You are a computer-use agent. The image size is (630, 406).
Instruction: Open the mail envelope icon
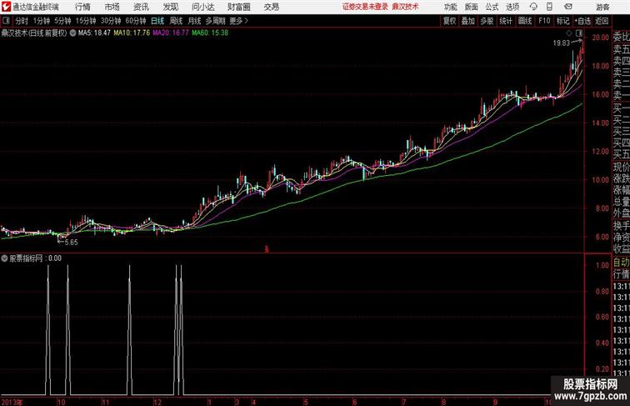(x=568, y=7)
